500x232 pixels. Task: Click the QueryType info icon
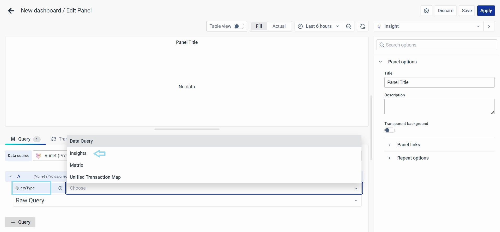(60, 188)
